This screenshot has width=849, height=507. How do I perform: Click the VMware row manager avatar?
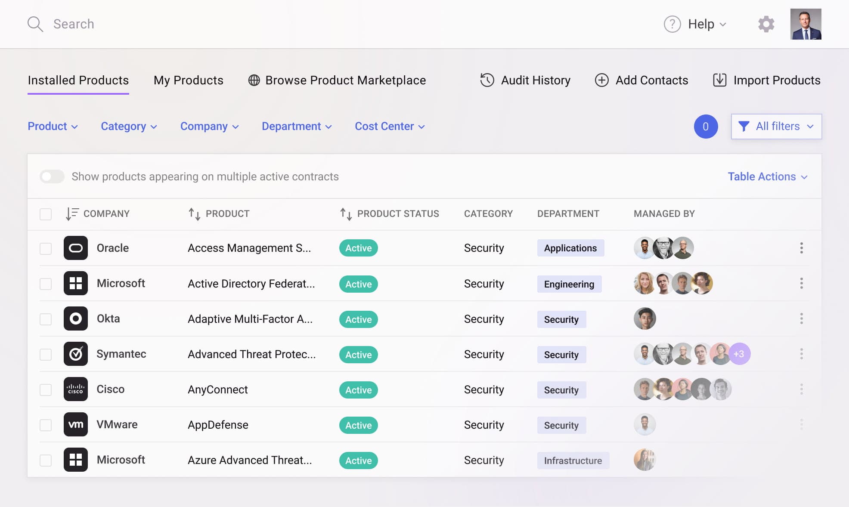pos(644,424)
